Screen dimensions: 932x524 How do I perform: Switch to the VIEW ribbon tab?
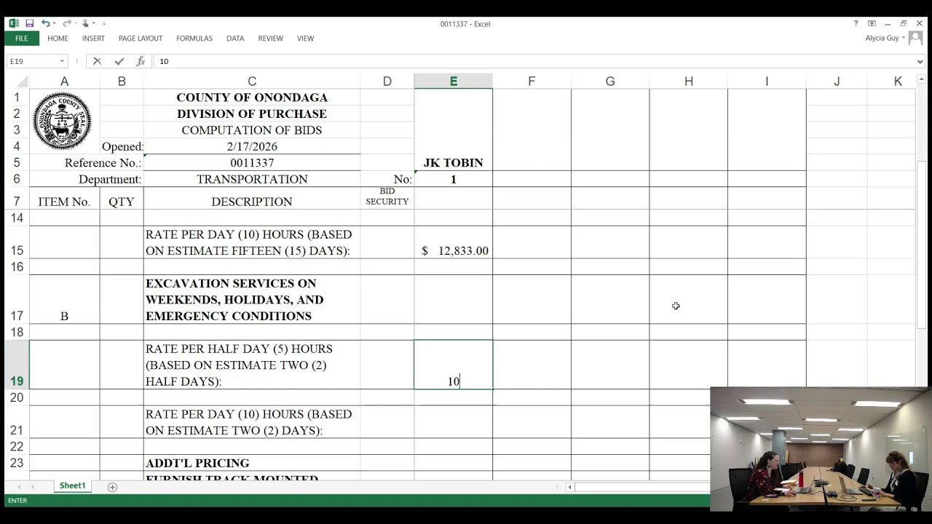tap(305, 38)
